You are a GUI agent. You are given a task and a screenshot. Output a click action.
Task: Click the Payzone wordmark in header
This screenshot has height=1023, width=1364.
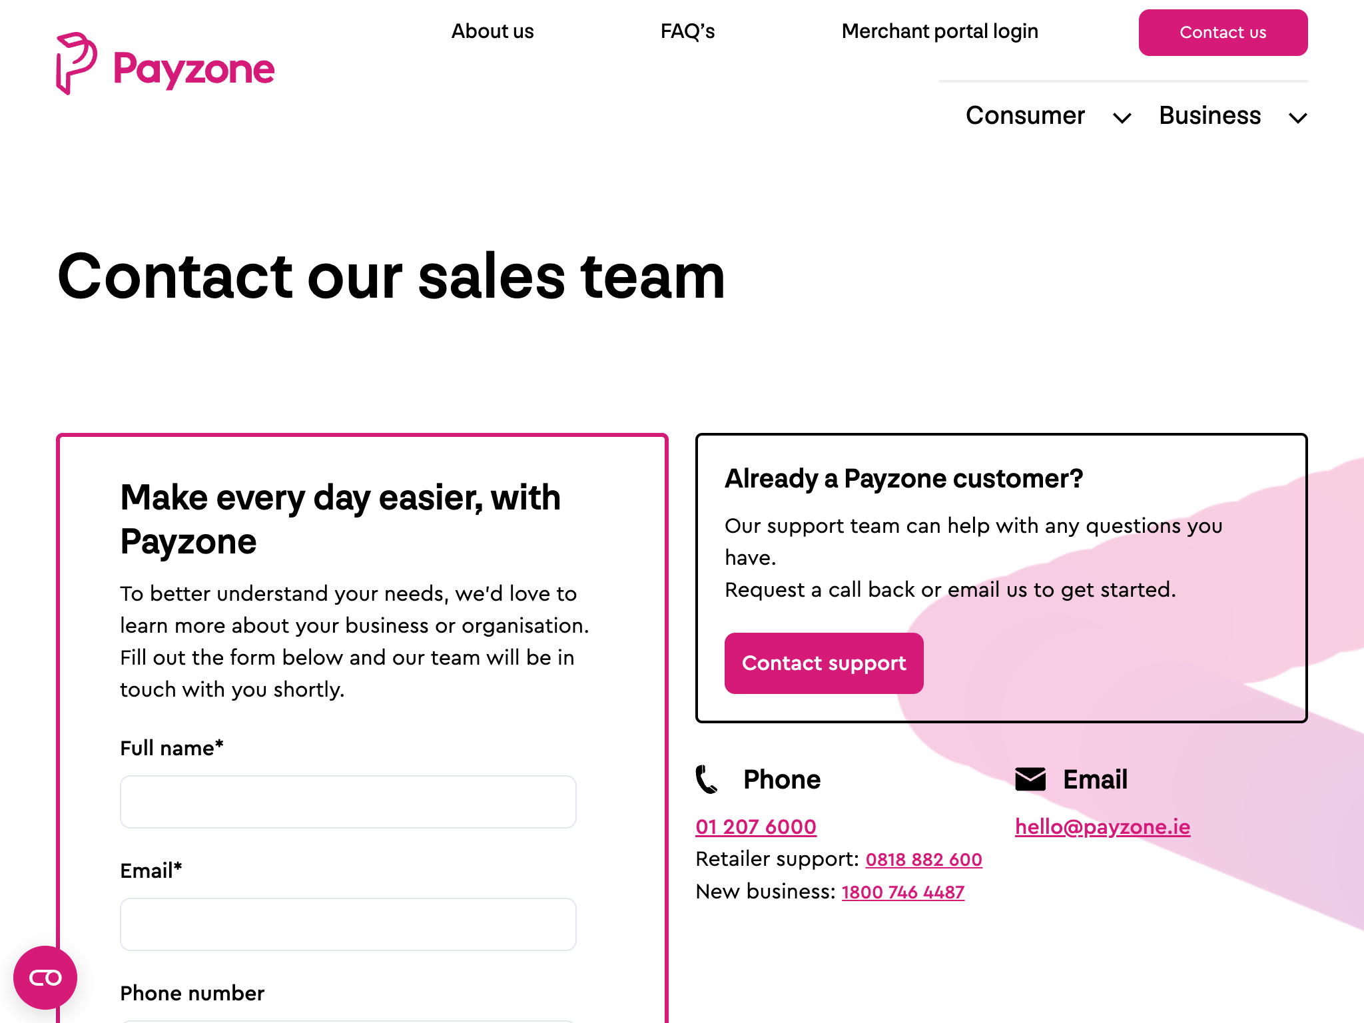194,69
